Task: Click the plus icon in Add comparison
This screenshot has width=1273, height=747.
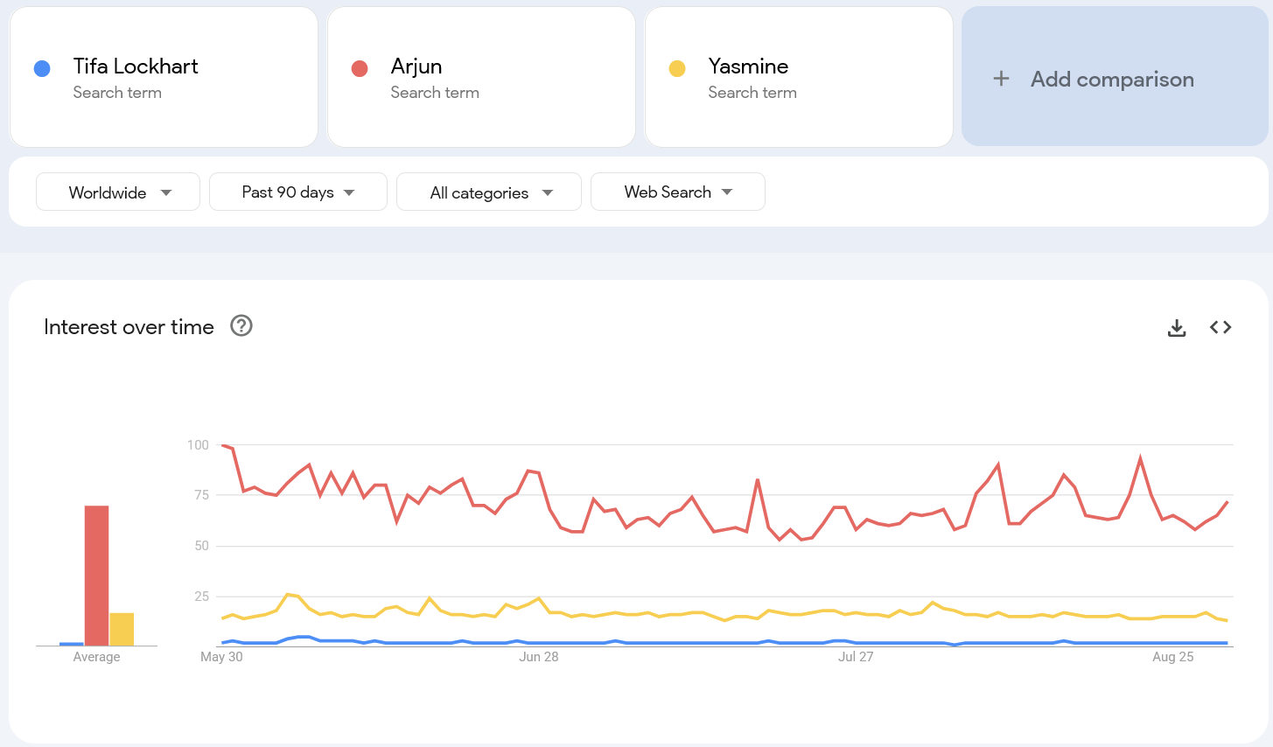Action: tap(1002, 79)
